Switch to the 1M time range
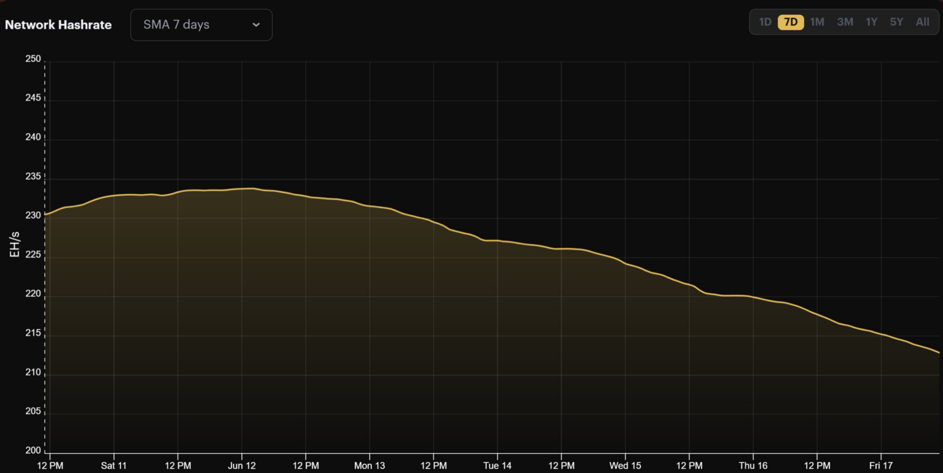 click(817, 22)
